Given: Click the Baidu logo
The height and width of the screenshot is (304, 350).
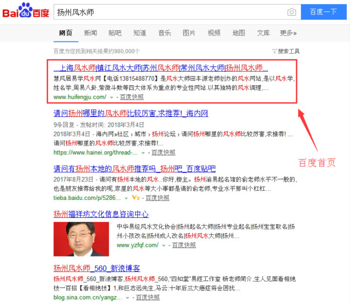Looking at the screenshot, I should tap(25, 12).
